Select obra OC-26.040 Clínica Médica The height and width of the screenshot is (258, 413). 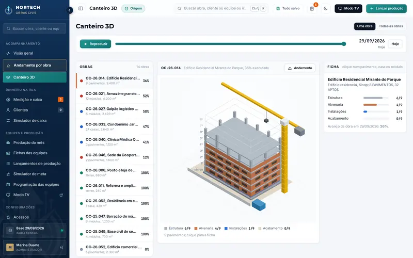114,142
